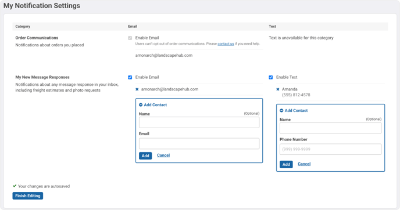The height and width of the screenshot is (210, 400).
Task: Click the green autosaved checkmark icon
Action: point(15,186)
